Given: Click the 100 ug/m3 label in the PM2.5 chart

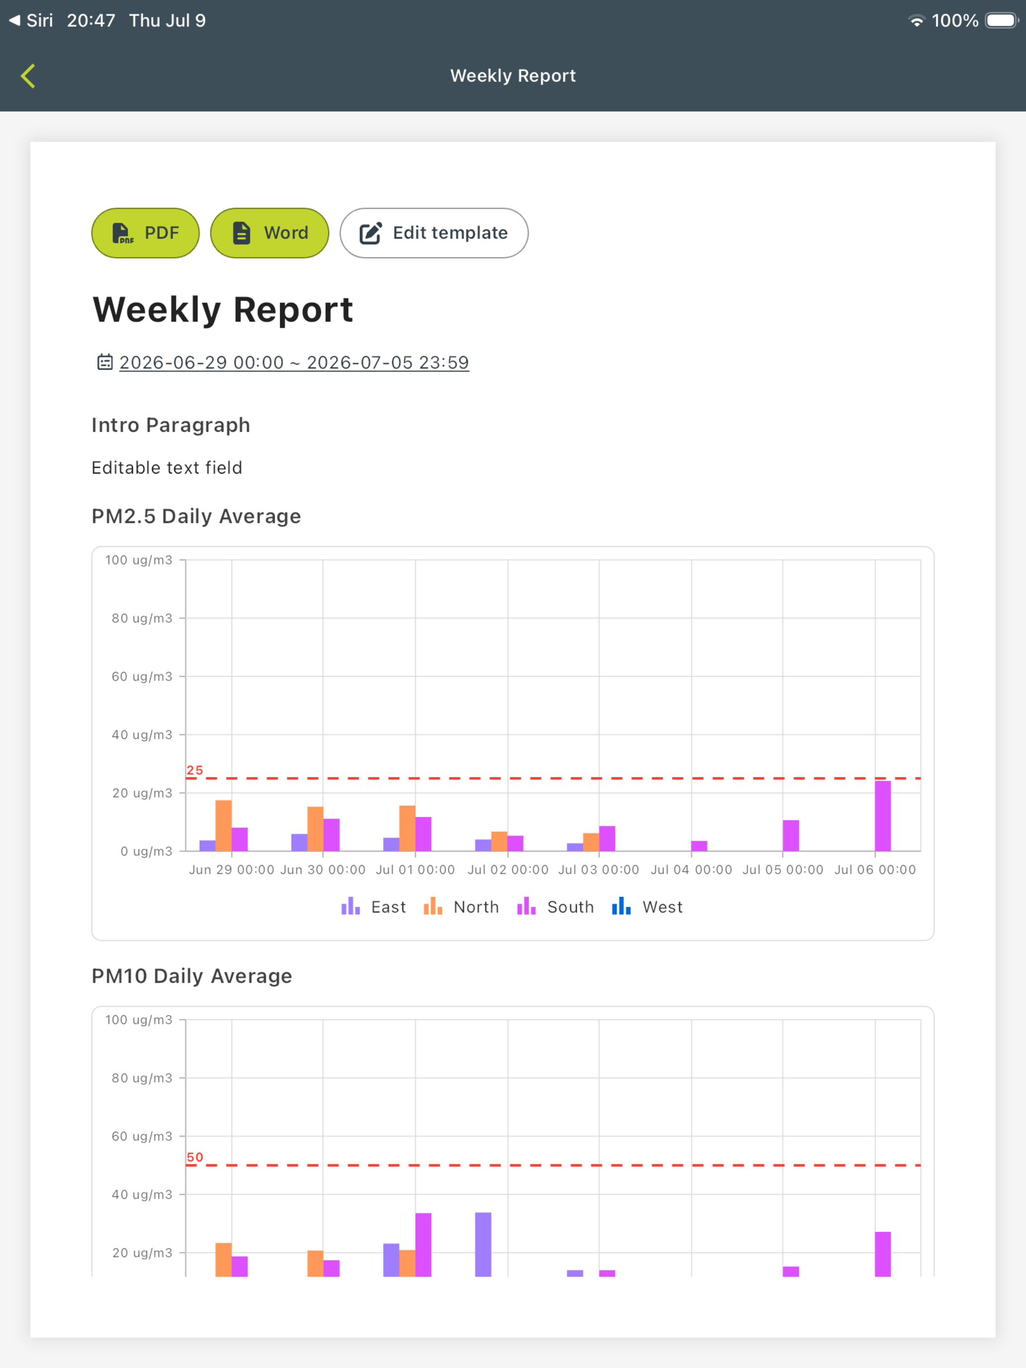Looking at the screenshot, I should pyautogui.click(x=139, y=560).
